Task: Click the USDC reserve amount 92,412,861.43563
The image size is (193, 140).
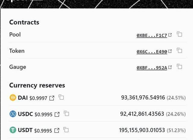Action: tap(142, 114)
